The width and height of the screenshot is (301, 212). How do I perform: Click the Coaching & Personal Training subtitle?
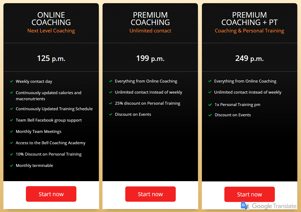coord(249,31)
